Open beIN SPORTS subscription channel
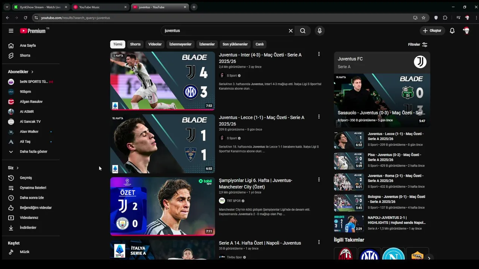Viewport: 479px width, 269px height. [x=31, y=81]
